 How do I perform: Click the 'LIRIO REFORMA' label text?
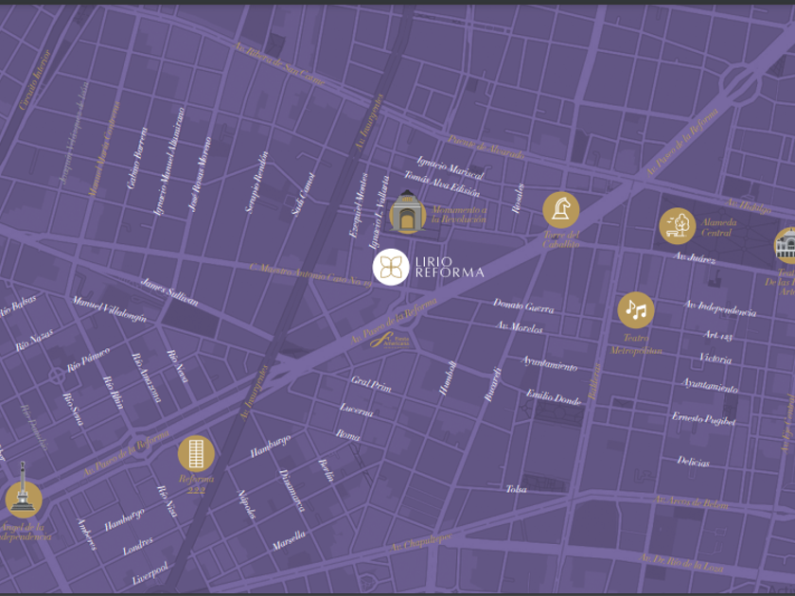(x=450, y=268)
